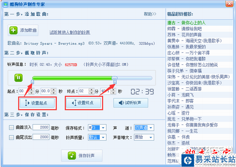Select 庞龙 - 兄弟抱一下 in the list
The height and width of the screenshot is (167, 236).
[x=199, y=119]
